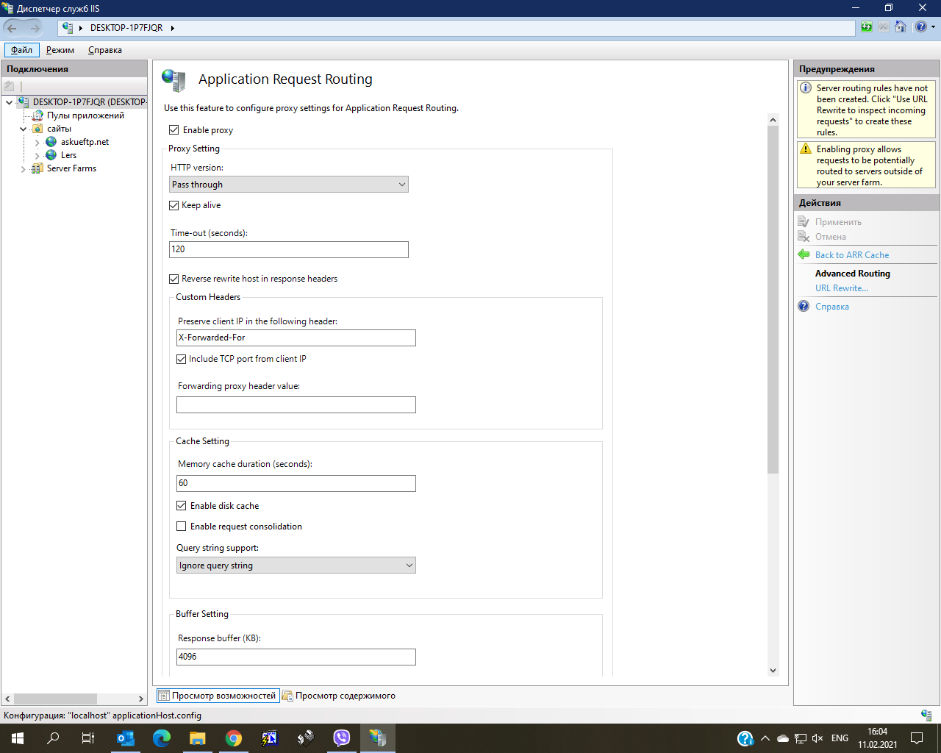
Task: Click URL Rewrite... link
Action: coord(842,288)
